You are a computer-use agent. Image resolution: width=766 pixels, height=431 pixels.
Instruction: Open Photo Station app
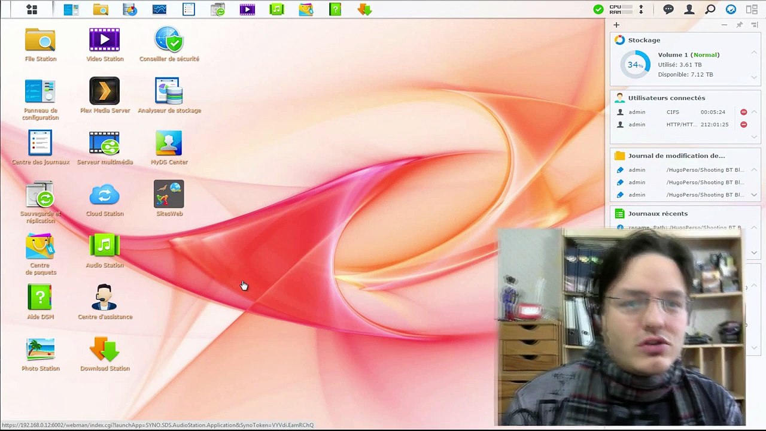click(x=41, y=354)
